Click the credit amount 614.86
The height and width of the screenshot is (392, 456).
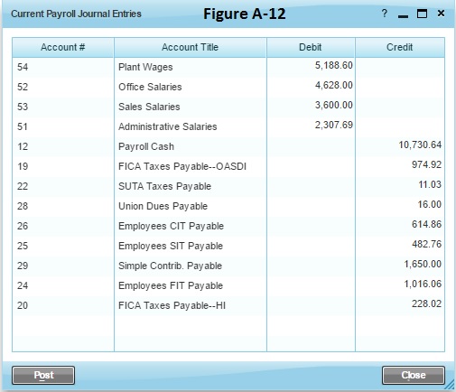[x=426, y=224]
